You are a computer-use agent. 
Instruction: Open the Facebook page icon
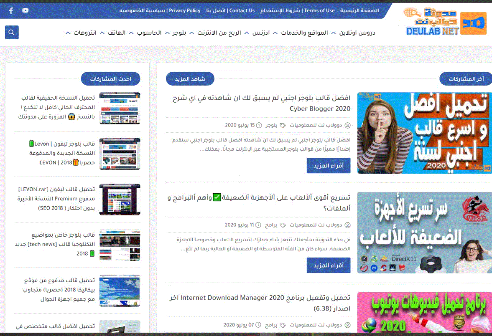click(x=11, y=11)
